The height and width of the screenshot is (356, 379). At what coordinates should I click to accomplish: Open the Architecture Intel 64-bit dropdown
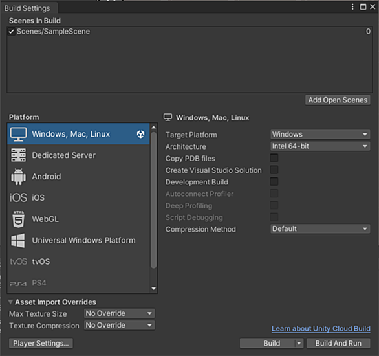point(320,146)
